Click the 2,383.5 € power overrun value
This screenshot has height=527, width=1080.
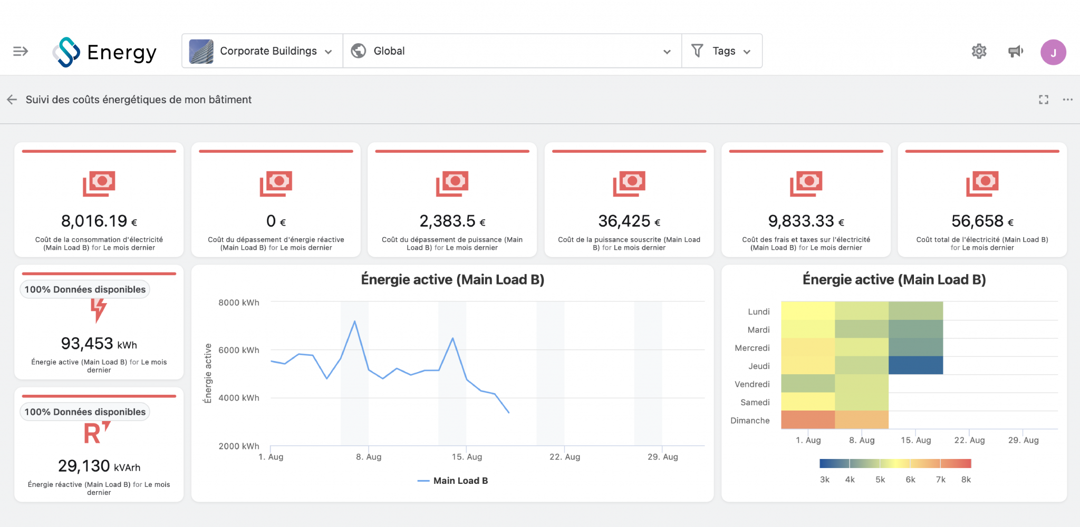click(x=452, y=221)
